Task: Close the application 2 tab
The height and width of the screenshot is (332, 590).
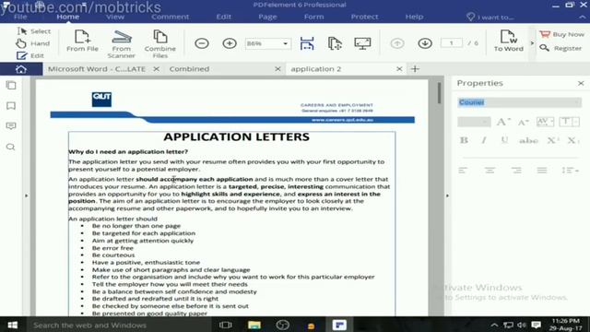Action: coord(399,69)
